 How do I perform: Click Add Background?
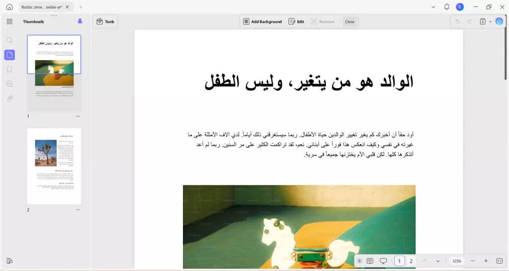click(262, 22)
